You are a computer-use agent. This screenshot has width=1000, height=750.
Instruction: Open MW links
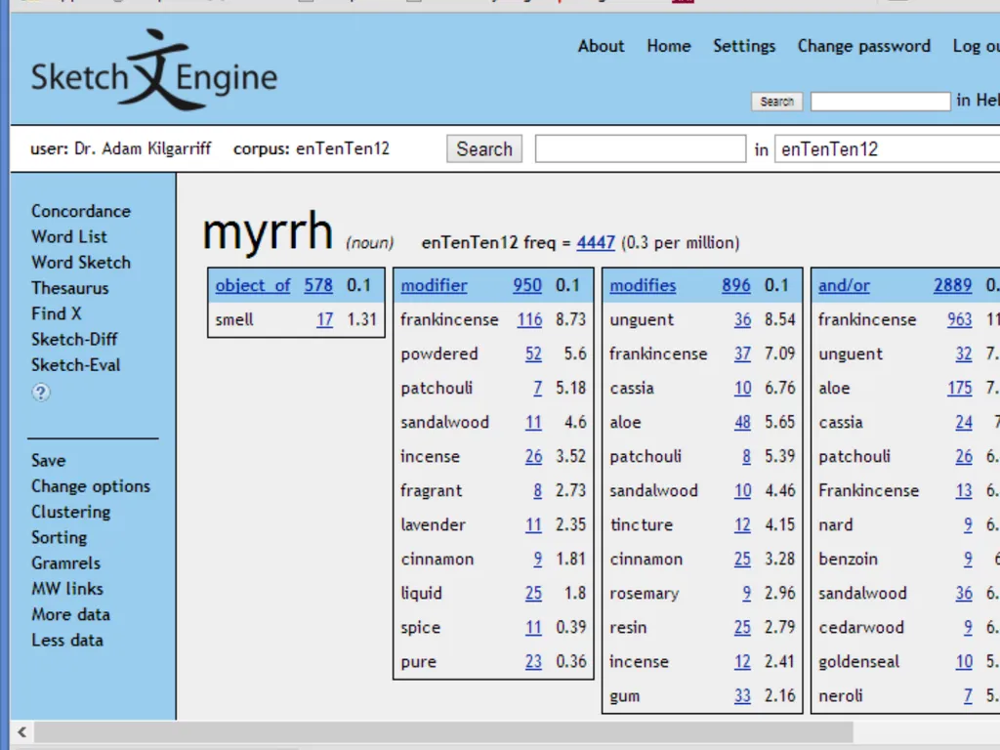click(x=67, y=589)
